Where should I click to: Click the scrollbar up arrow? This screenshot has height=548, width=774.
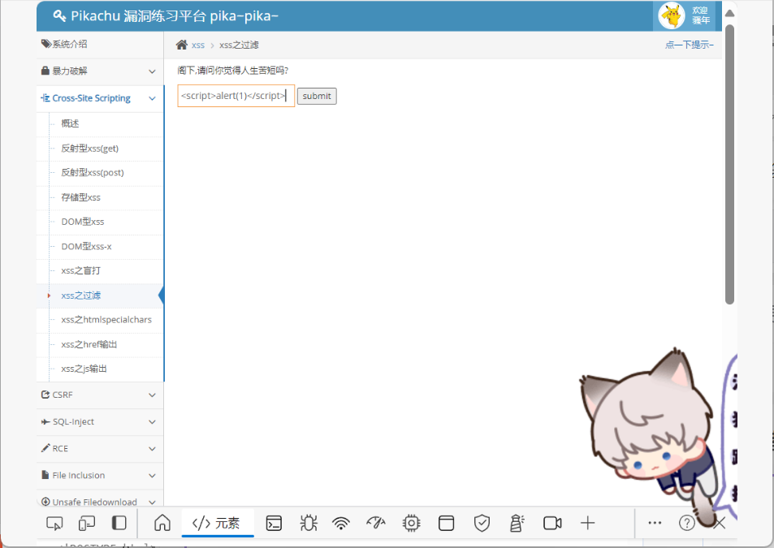click(x=729, y=13)
